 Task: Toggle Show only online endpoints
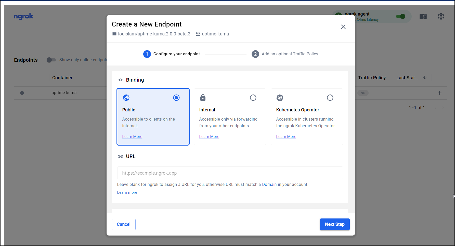click(x=51, y=60)
